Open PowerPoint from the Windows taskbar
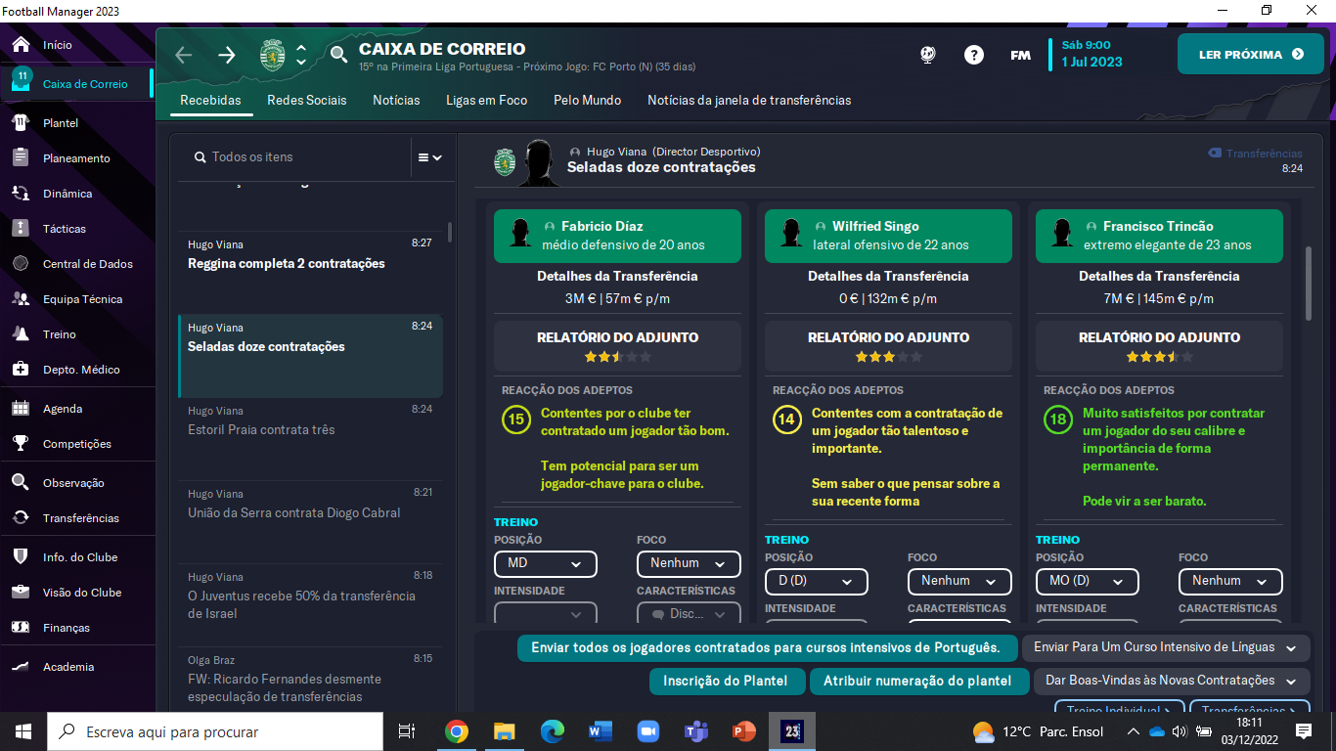This screenshot has width=1336, height=751. tap(744, 730)
